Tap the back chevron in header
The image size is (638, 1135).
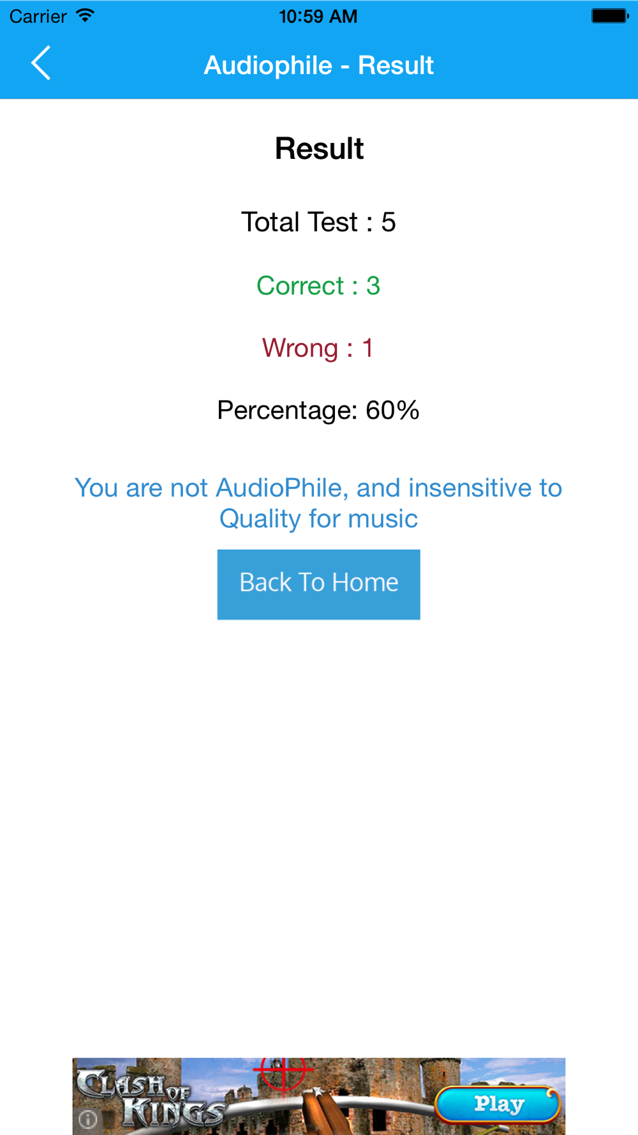tap(41, 64)
